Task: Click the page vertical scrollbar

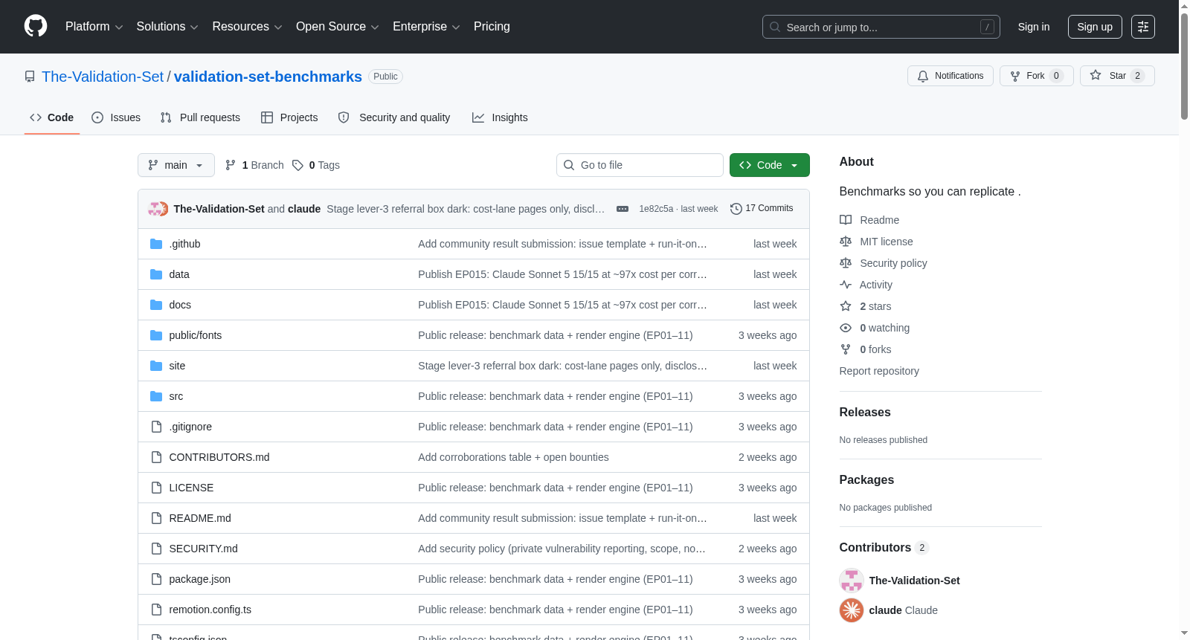Action: [1184, 65]
